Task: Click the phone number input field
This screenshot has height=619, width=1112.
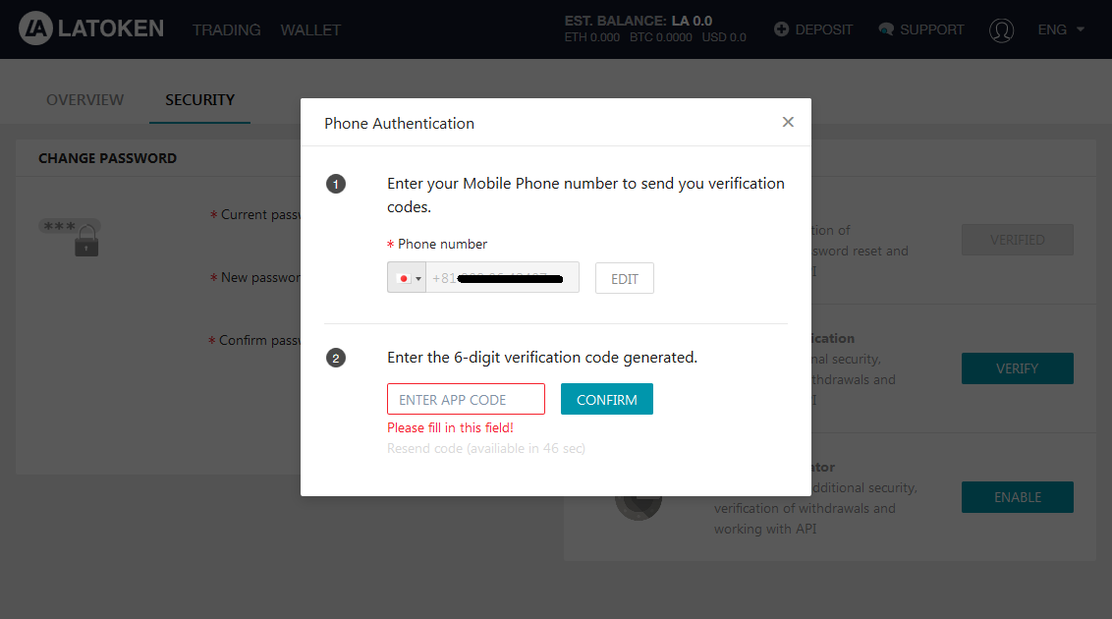Action: pyautogui.click(x=502, y=277)
